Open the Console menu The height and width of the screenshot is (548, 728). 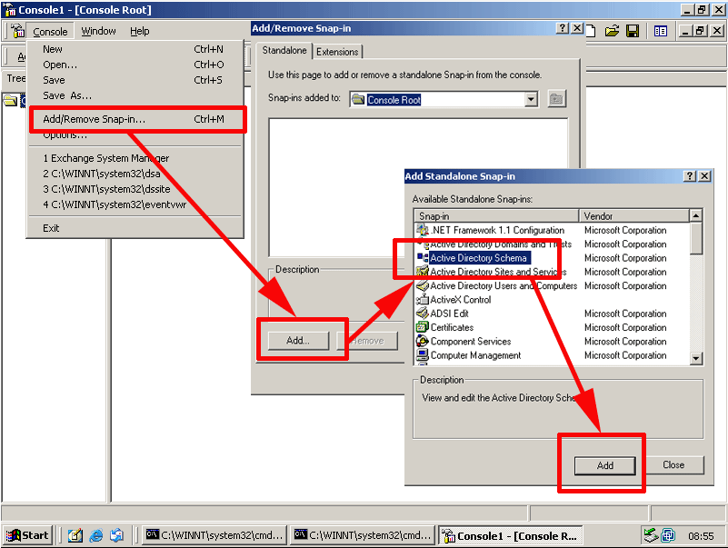click(x=50, y=32)
